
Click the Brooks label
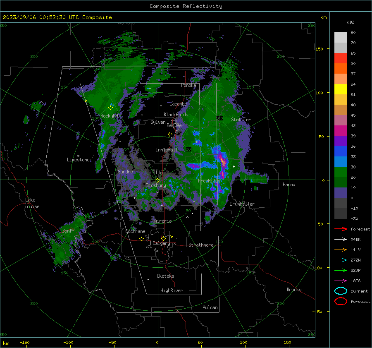coord(294,290)
